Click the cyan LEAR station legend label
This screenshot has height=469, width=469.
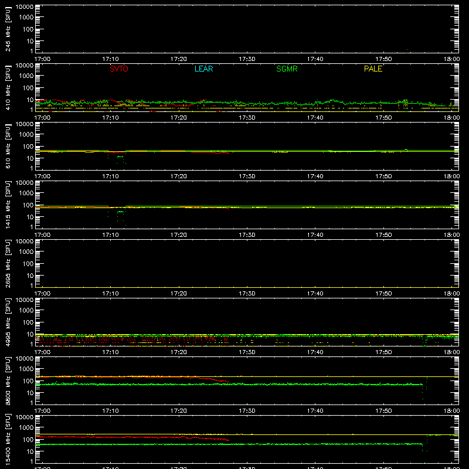pos(203,69)
